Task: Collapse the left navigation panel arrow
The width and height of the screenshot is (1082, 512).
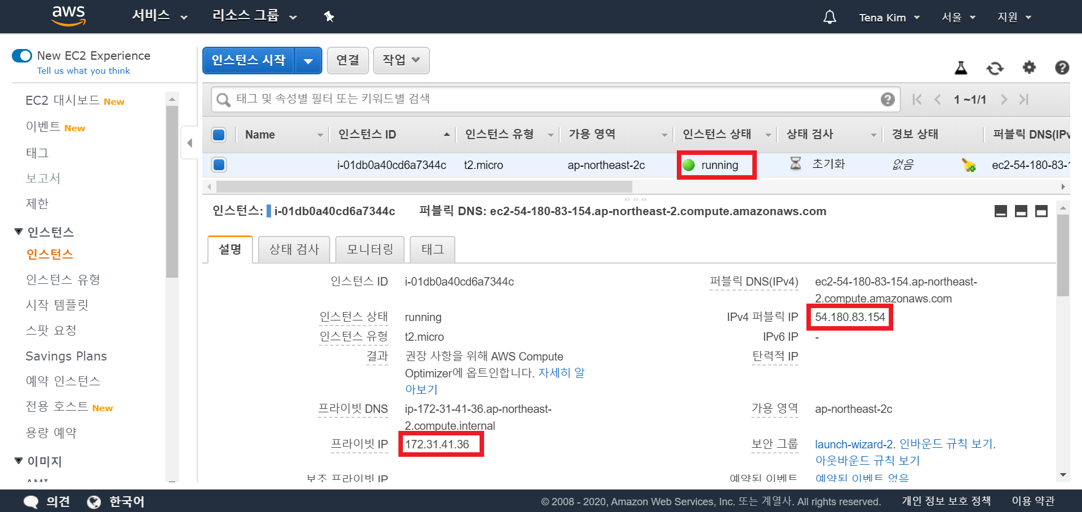Action: pyautogui.click(x=190, y=143)
